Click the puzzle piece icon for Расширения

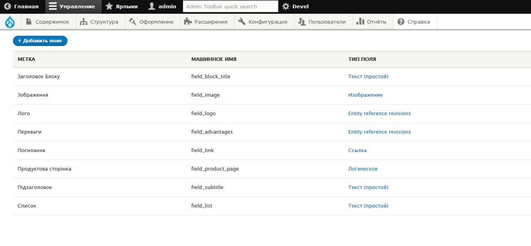pyautogui.click(x=188, y=22)
